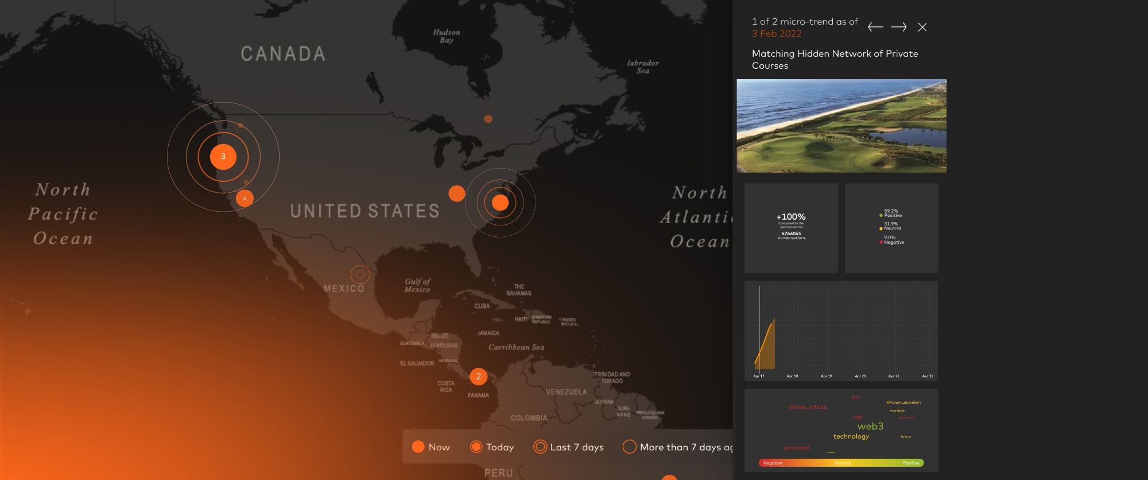
Task: Go to the previous micro-trend with left arrow
Action: [875, 27]
